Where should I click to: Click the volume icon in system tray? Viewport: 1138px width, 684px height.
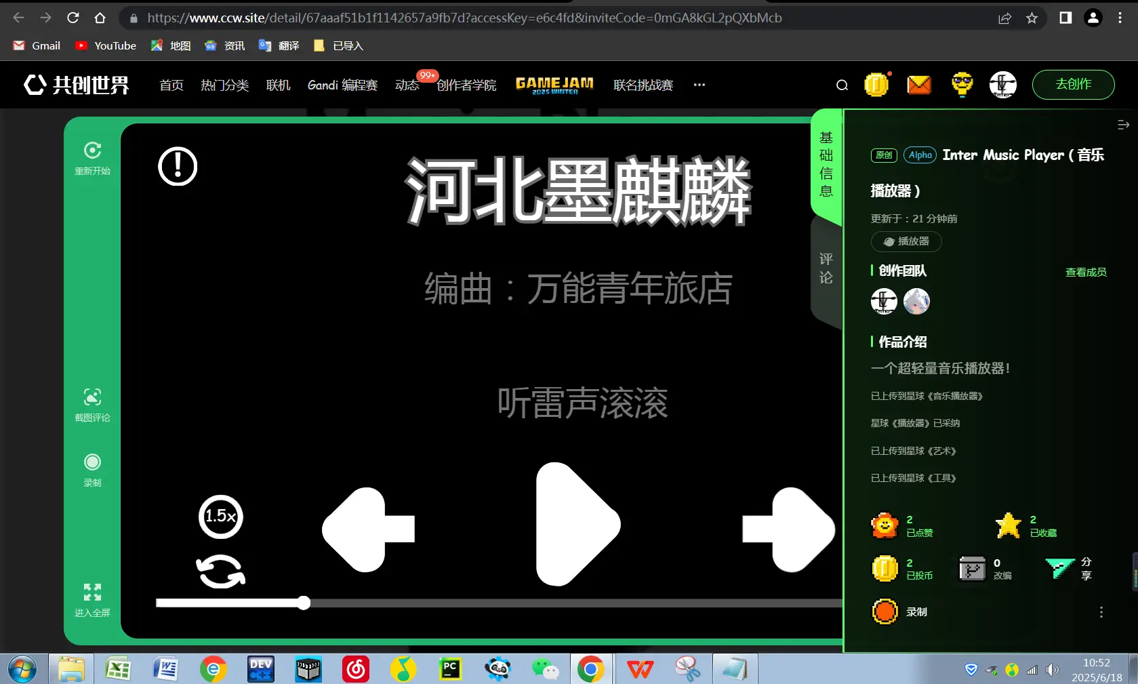click(x=1052, y=670)
